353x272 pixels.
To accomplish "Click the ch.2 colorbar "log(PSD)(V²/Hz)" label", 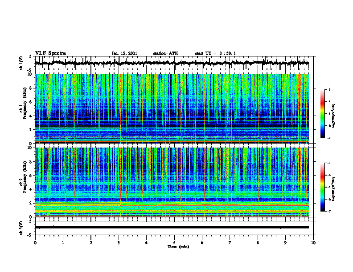I will click(x=334, y=189).
